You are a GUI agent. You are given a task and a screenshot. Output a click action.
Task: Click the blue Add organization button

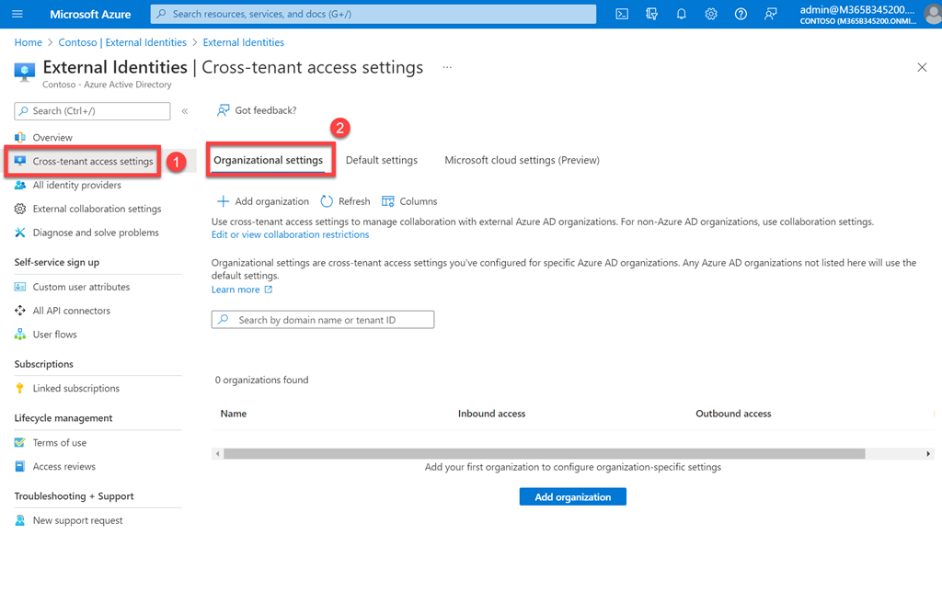[572, 496]
